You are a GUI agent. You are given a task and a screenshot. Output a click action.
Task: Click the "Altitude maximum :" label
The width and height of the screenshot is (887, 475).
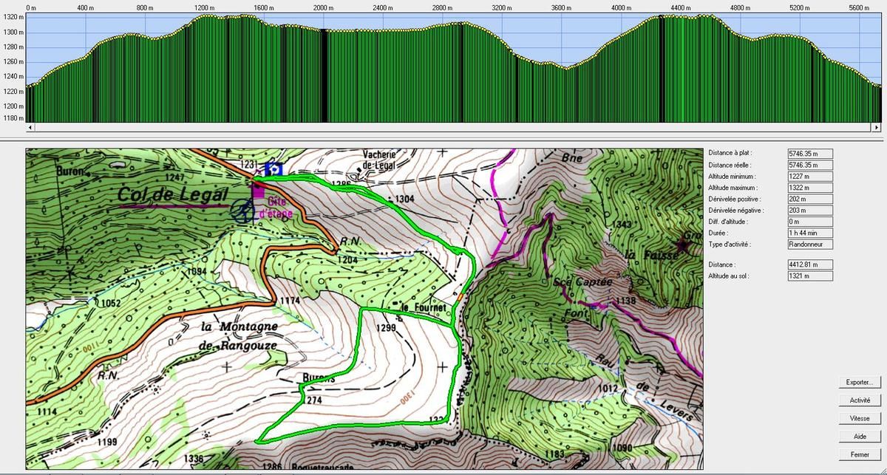click(x=733, y=188)
